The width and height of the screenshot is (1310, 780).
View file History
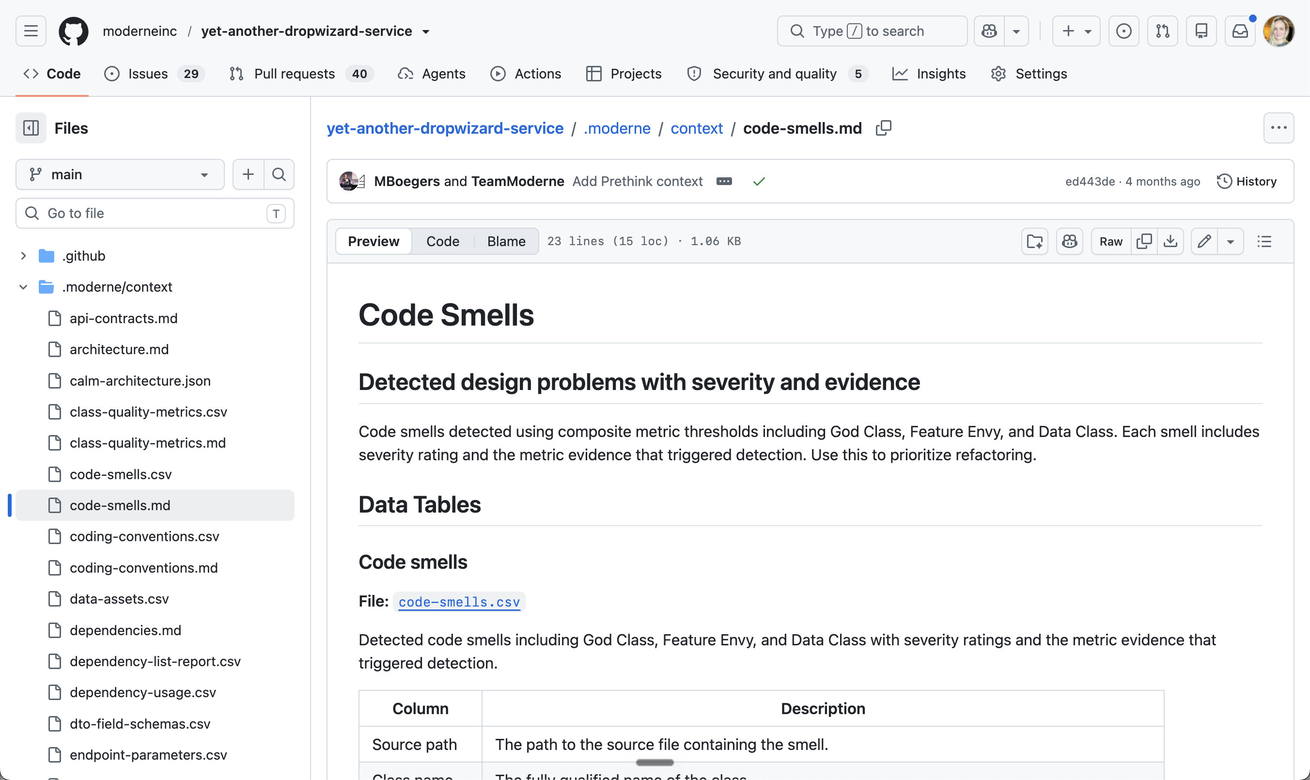pos(1247,181)
